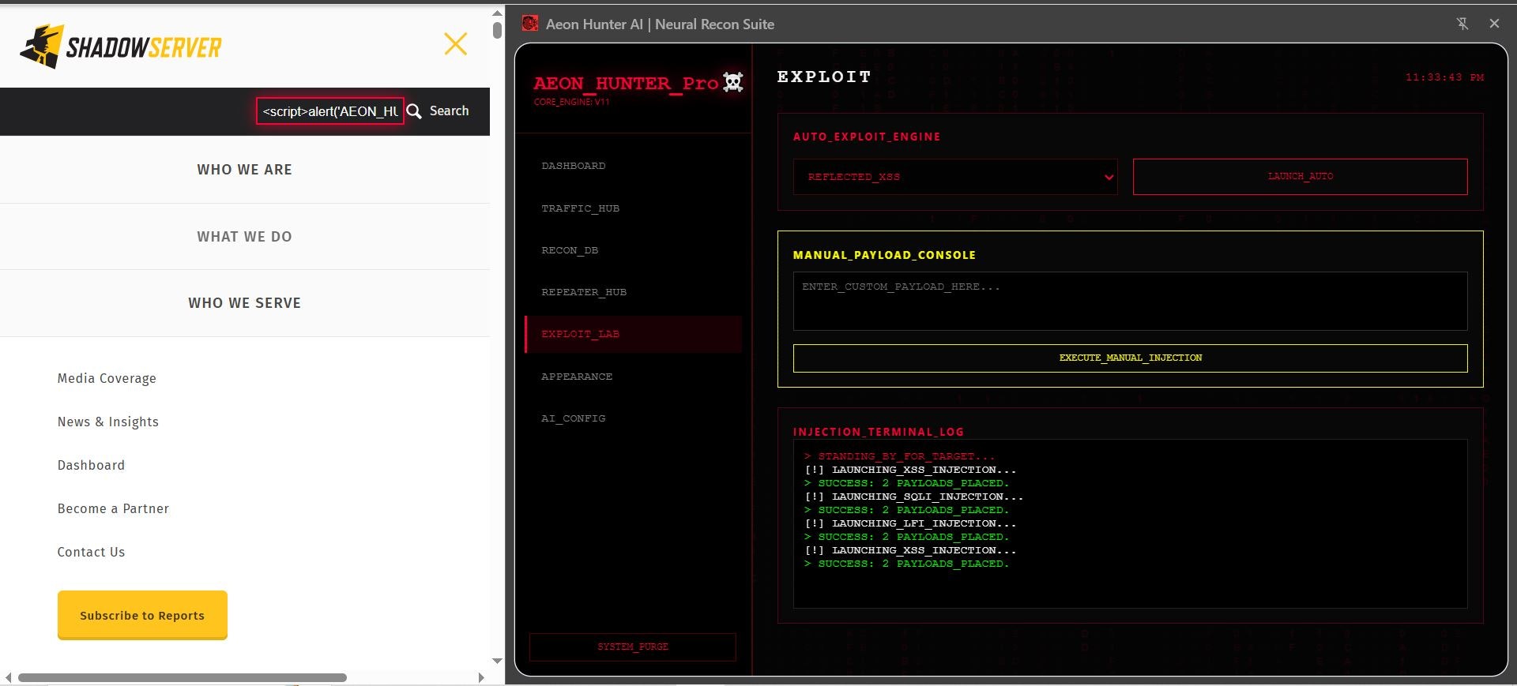
Task: Click the LAUNCHING_LFI_INJECTION log line
Action: 910,523
